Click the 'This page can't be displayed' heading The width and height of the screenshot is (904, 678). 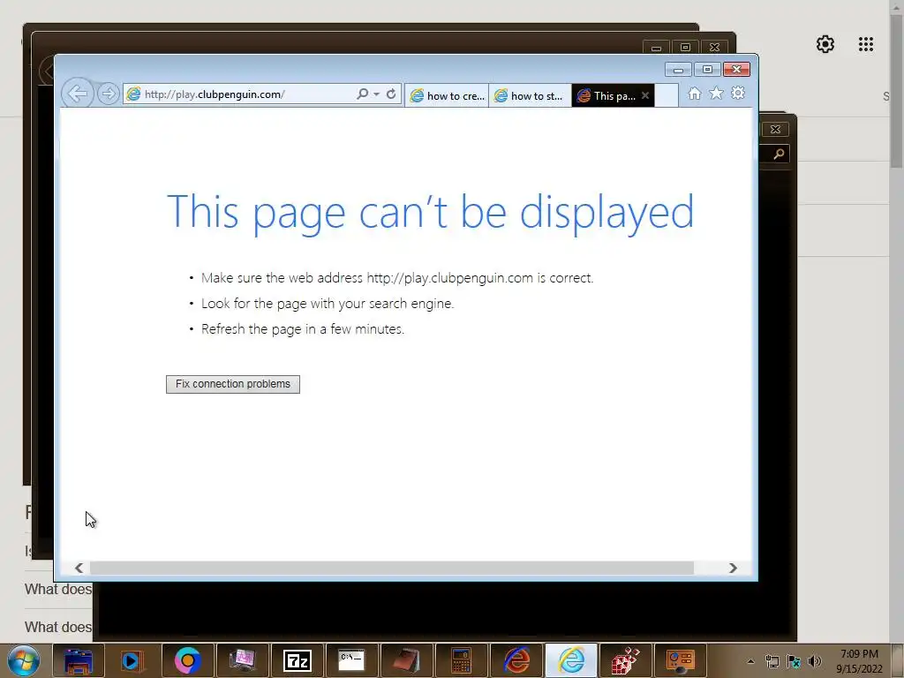click(430, 212)
